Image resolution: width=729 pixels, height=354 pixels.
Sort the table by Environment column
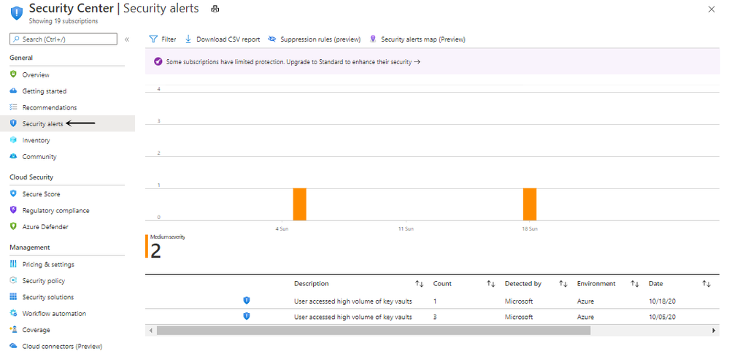pos(635,284)
